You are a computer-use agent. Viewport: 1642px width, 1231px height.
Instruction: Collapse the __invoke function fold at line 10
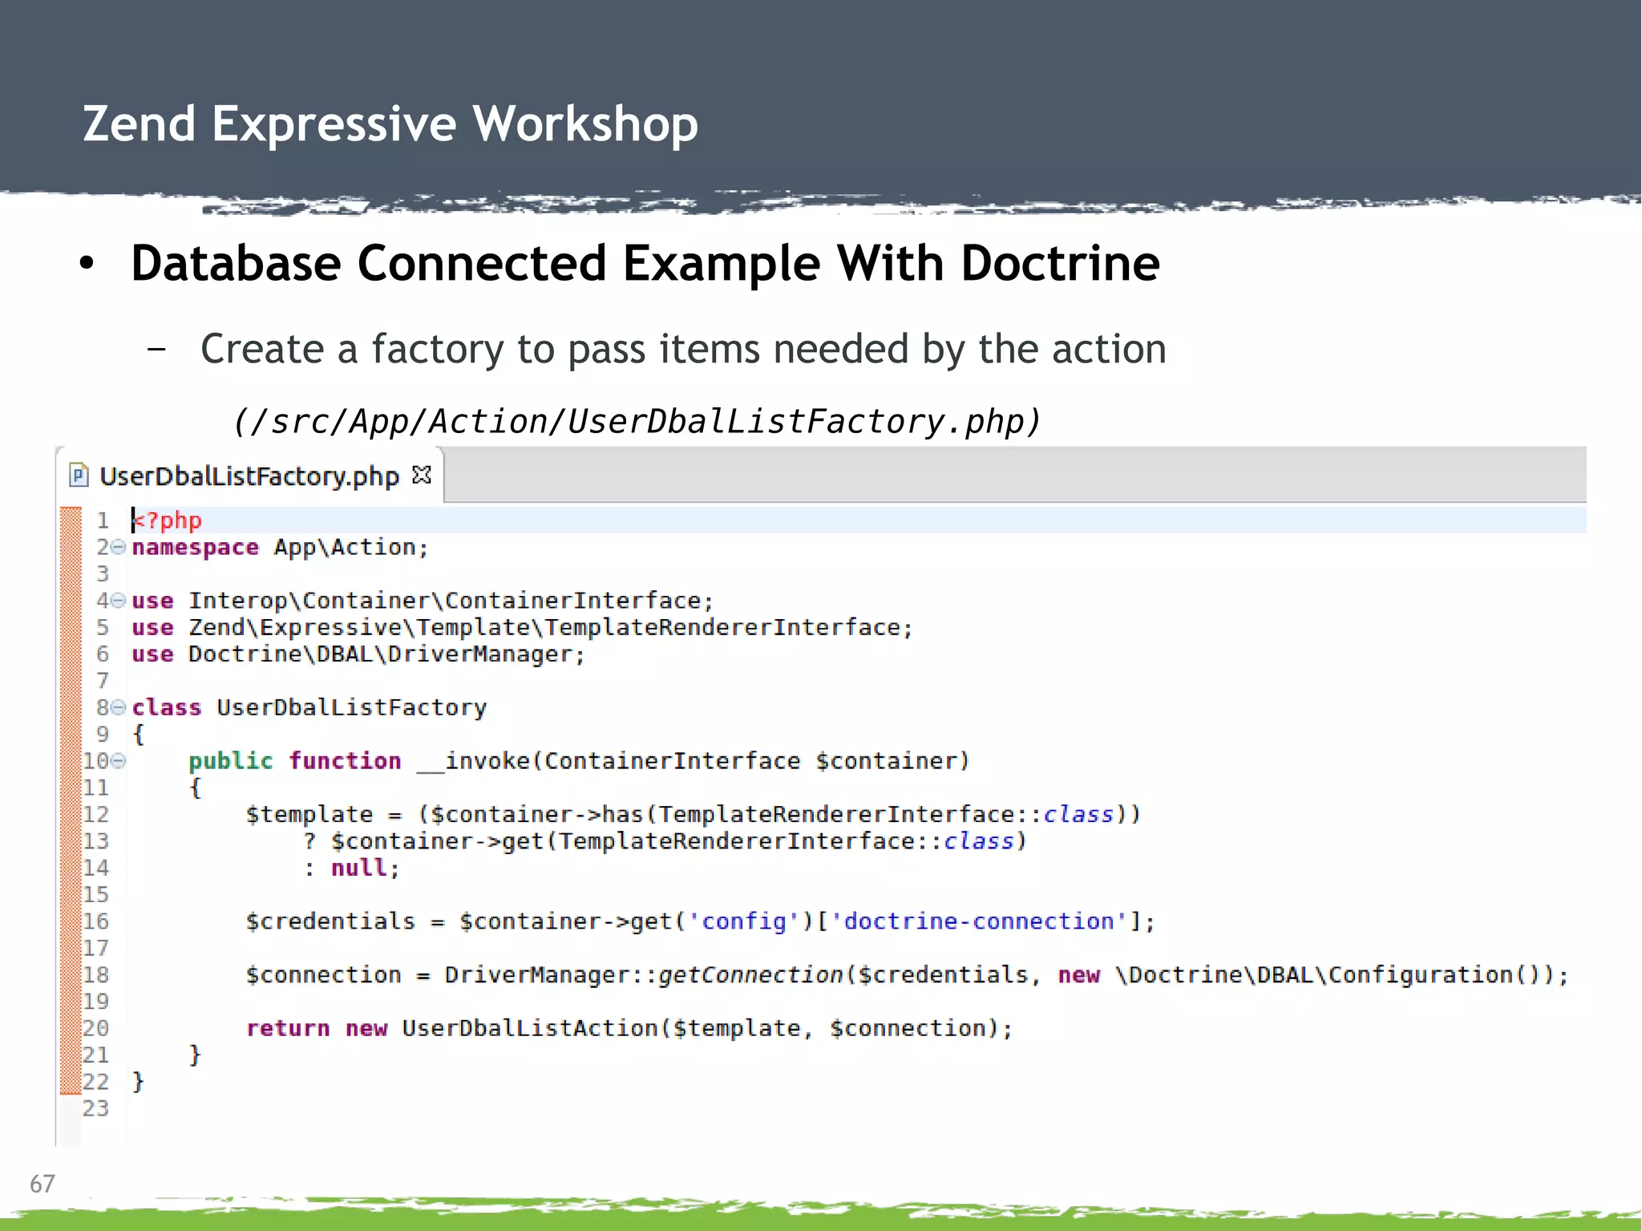coord(118,760)
